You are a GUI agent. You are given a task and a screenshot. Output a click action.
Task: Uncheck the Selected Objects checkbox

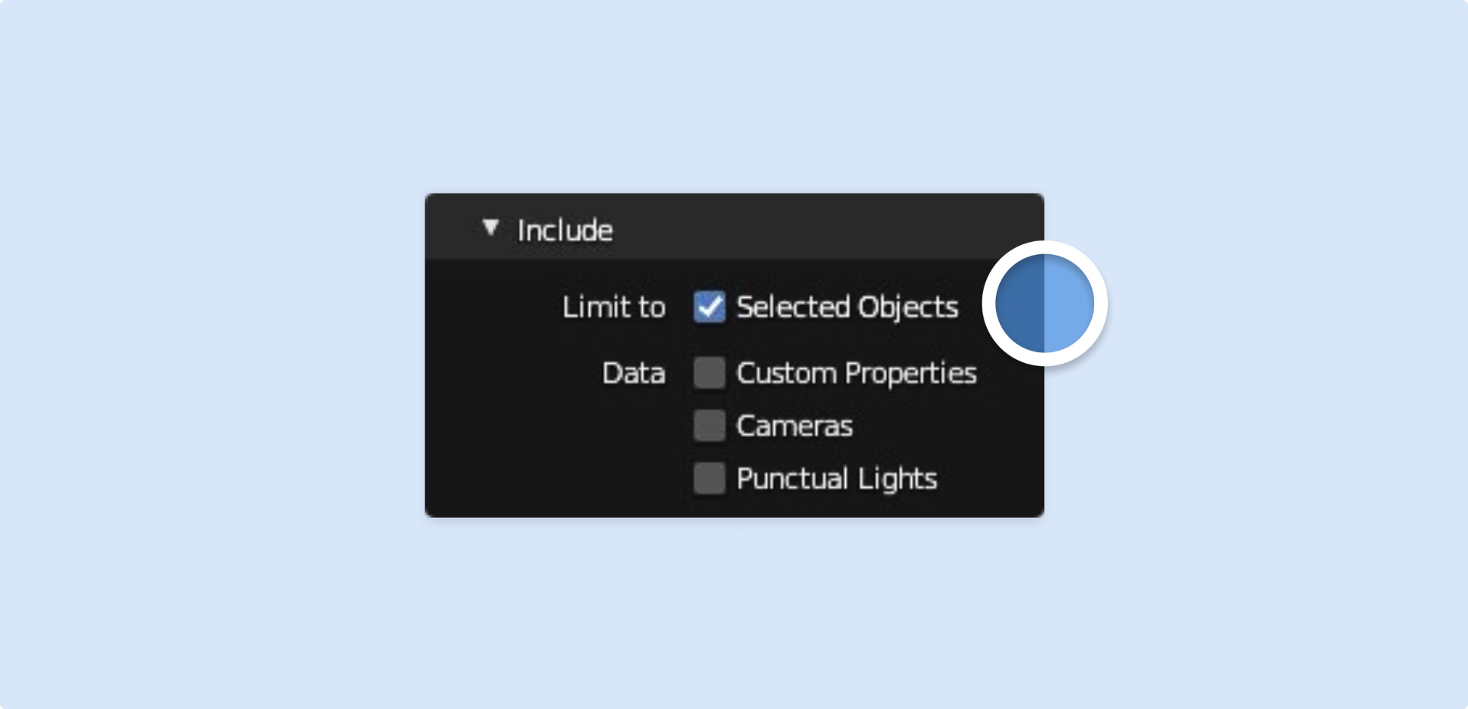tap(709, 307)
